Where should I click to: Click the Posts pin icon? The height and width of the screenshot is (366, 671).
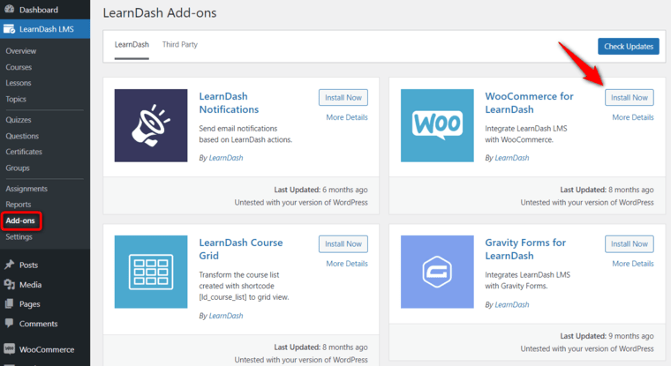(x=9, y=265)
